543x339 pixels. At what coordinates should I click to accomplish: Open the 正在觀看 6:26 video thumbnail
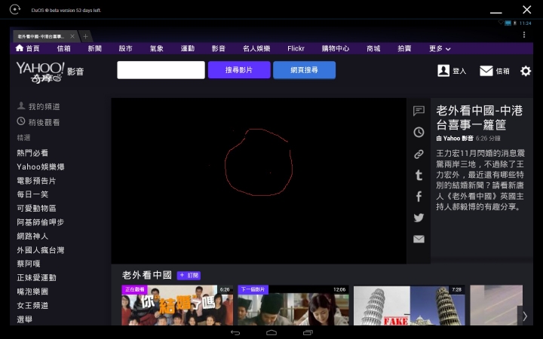177,305
